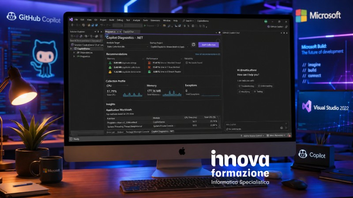Click the GitHub Copilot badge in toolbar
The height and width of the screenshot is (198, 353).
[x=275, y=26]
